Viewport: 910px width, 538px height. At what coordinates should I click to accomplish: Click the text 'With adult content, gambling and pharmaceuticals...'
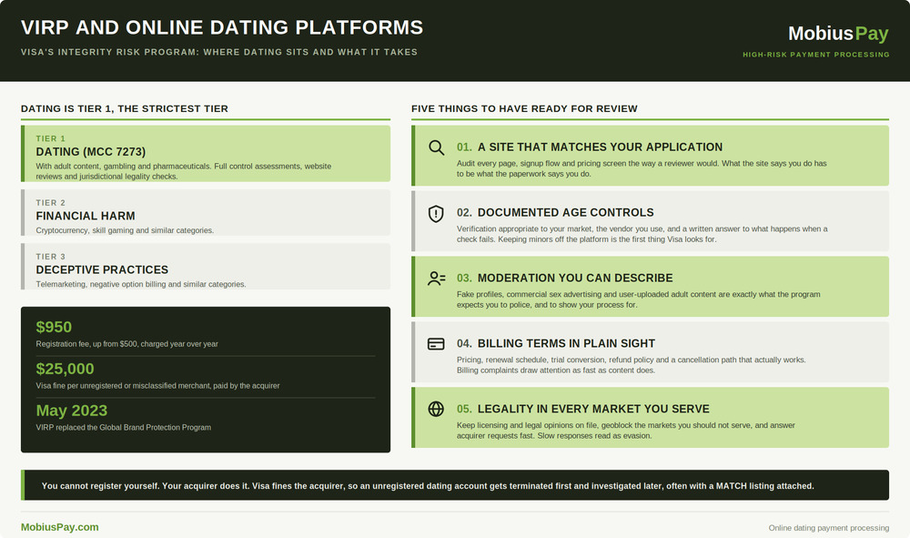click(x=184, y=171)
